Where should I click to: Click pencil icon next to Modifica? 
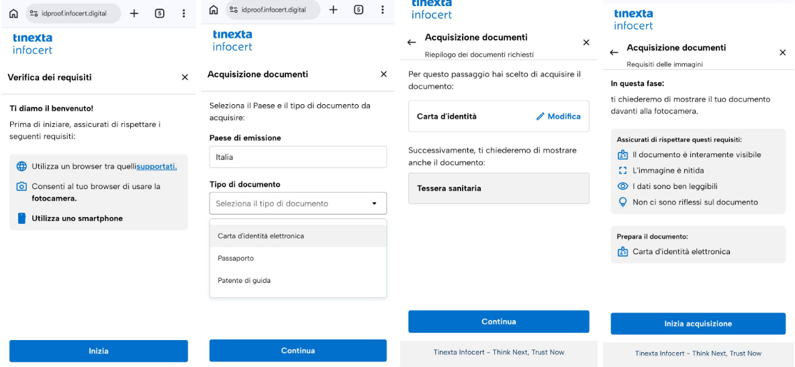pyautogui.click(x=541, y=116)
